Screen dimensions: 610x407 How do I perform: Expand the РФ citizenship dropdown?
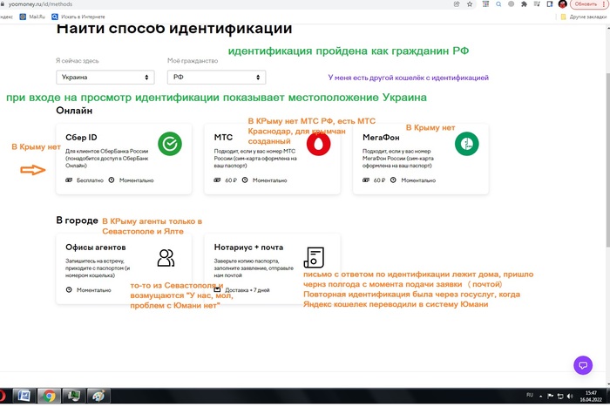(x=211, y=77)
